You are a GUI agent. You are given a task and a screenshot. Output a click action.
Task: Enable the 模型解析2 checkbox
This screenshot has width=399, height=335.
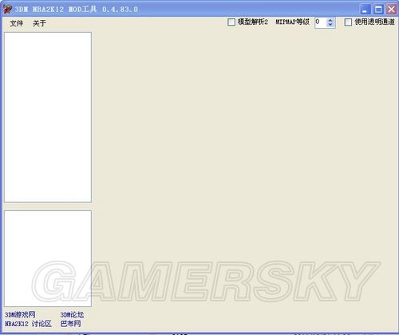click(x=231, y=22)
